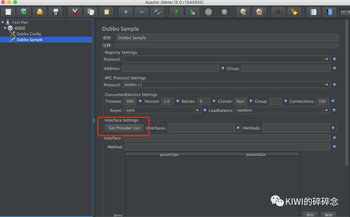Click help icon beside RPC Protocol

pyautogui.click(x=334, y=85)
